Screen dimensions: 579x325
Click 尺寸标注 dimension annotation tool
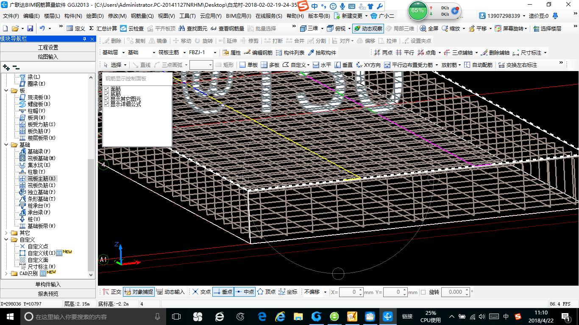527,53
